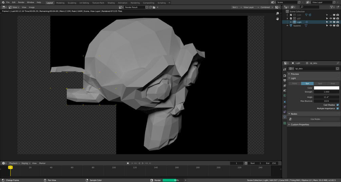Click the Blender logo icon
Image resolution: width=341 pixels, height=182 pixels.
coord(3,2)
